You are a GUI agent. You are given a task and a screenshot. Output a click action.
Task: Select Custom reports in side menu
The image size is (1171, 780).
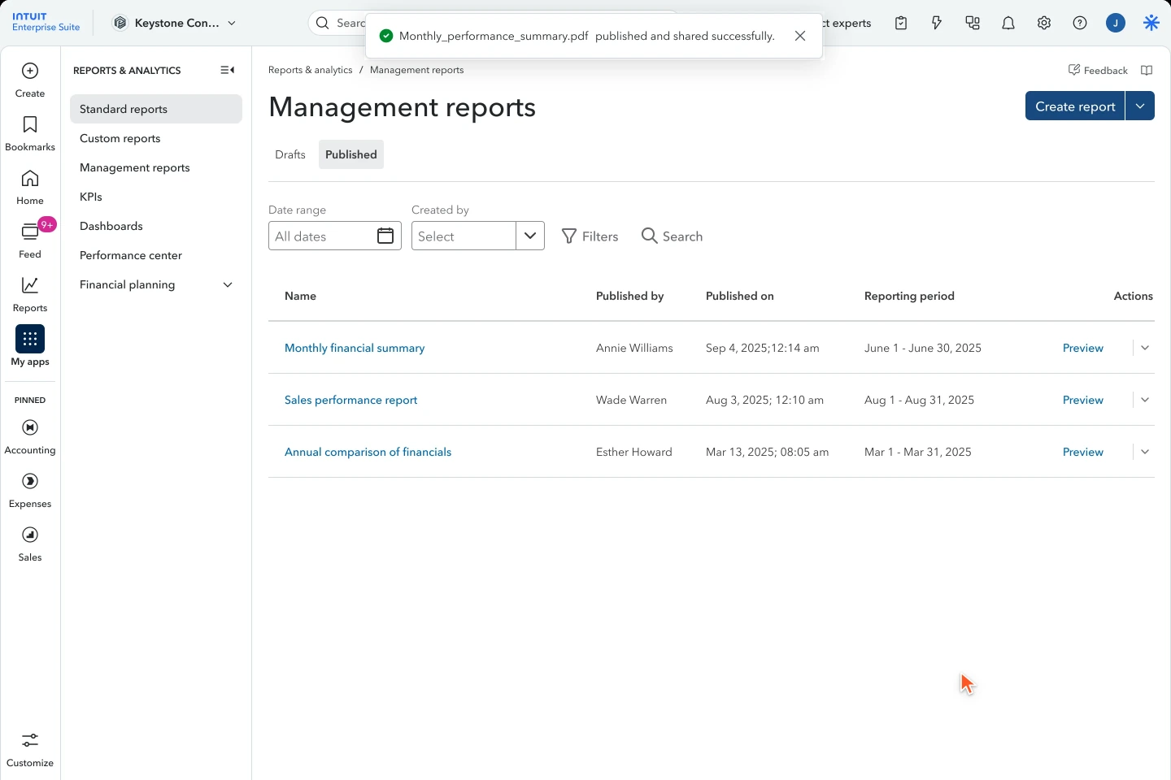coord(120,138)
